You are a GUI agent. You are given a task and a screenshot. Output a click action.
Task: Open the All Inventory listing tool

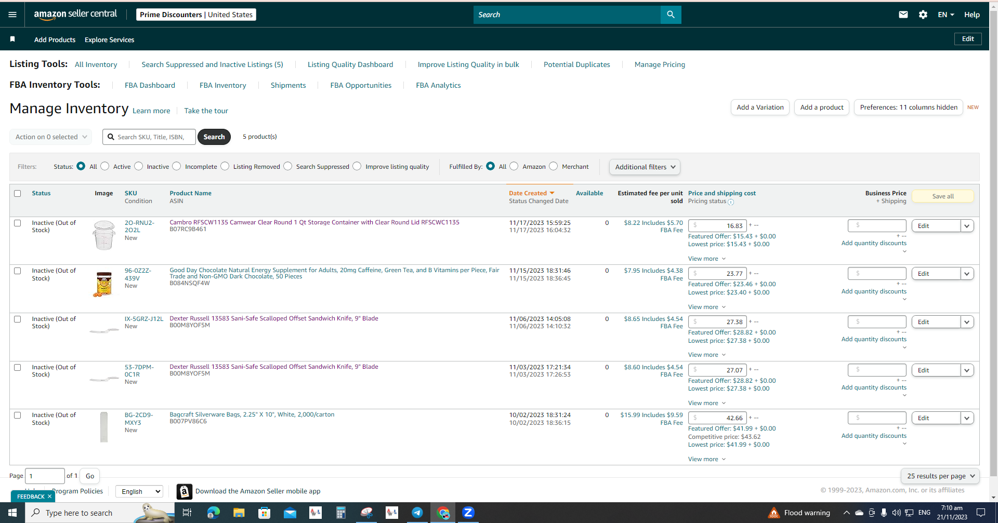pos(96,64)
